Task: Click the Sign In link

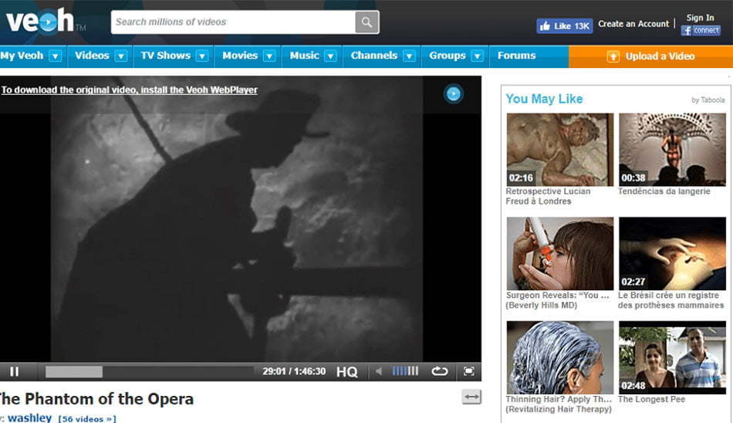Action: coord(700,18)
